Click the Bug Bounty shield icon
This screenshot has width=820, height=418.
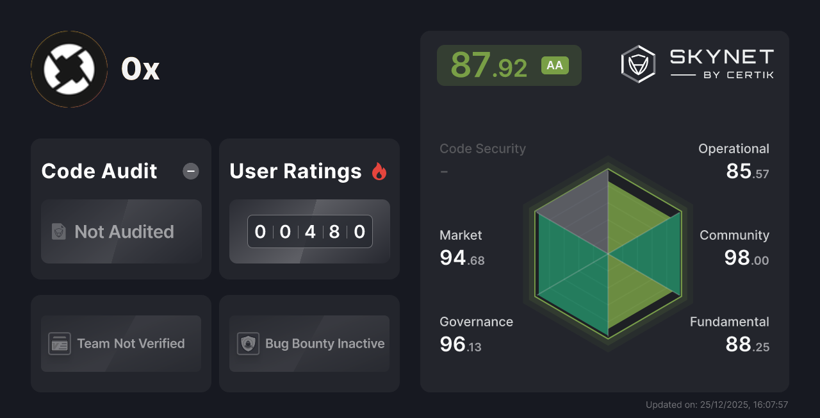[248, 344]
